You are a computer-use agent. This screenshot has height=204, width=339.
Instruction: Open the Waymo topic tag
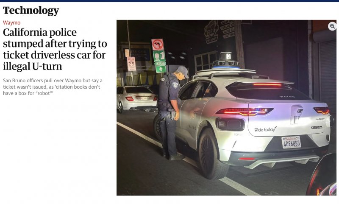click(12, 23)
